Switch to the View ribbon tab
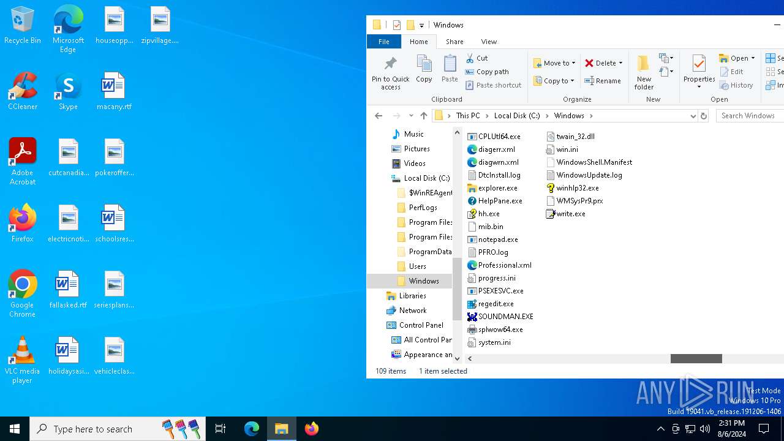The width and height of the screenshot is (784, 441). [489, 42]
